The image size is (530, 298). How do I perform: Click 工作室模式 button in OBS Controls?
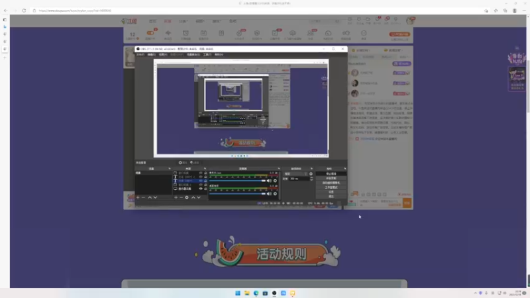(331, 187)
